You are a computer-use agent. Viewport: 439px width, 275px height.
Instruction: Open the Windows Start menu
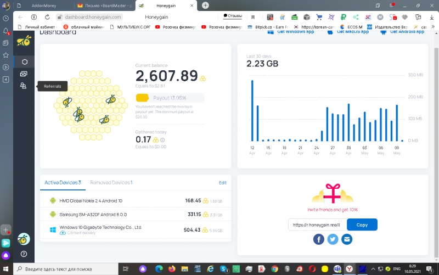[5, 269]
